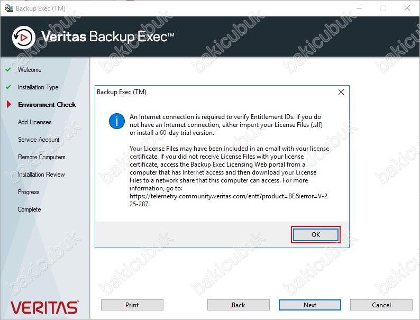
Task: Select Installation Type in the sidebar
Action: (x=38, y=87)
